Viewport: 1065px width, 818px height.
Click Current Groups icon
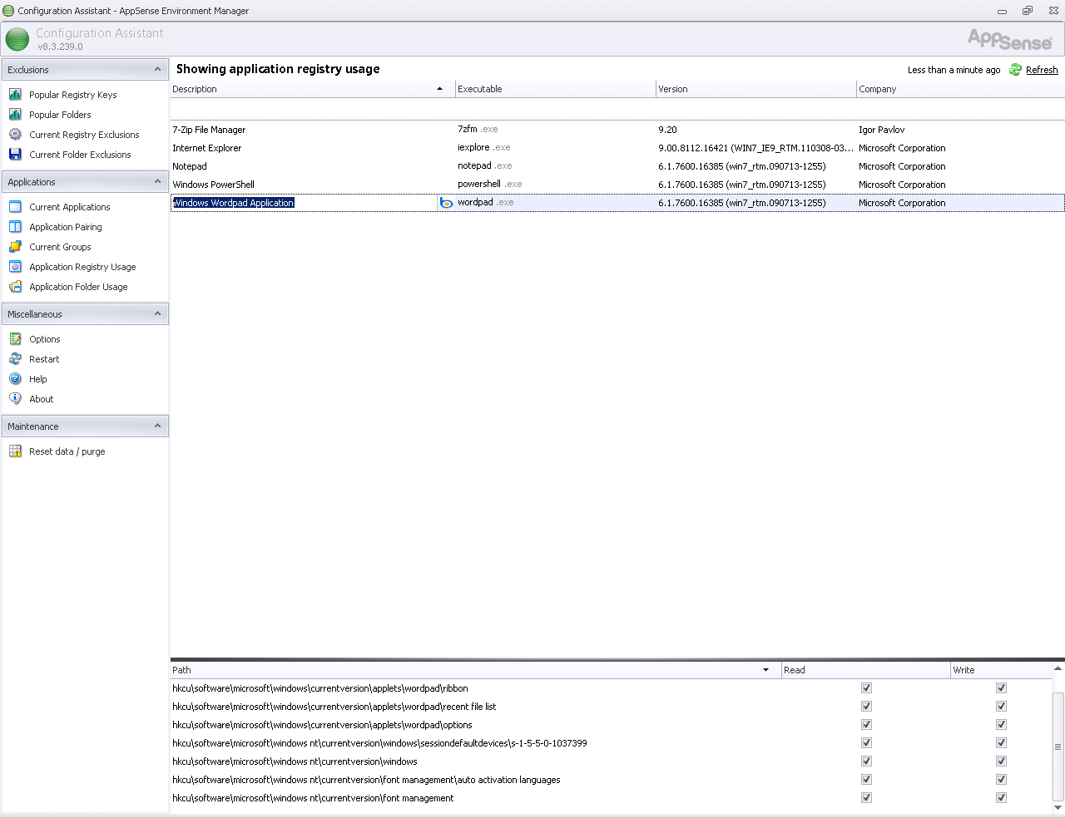[15, 246]
